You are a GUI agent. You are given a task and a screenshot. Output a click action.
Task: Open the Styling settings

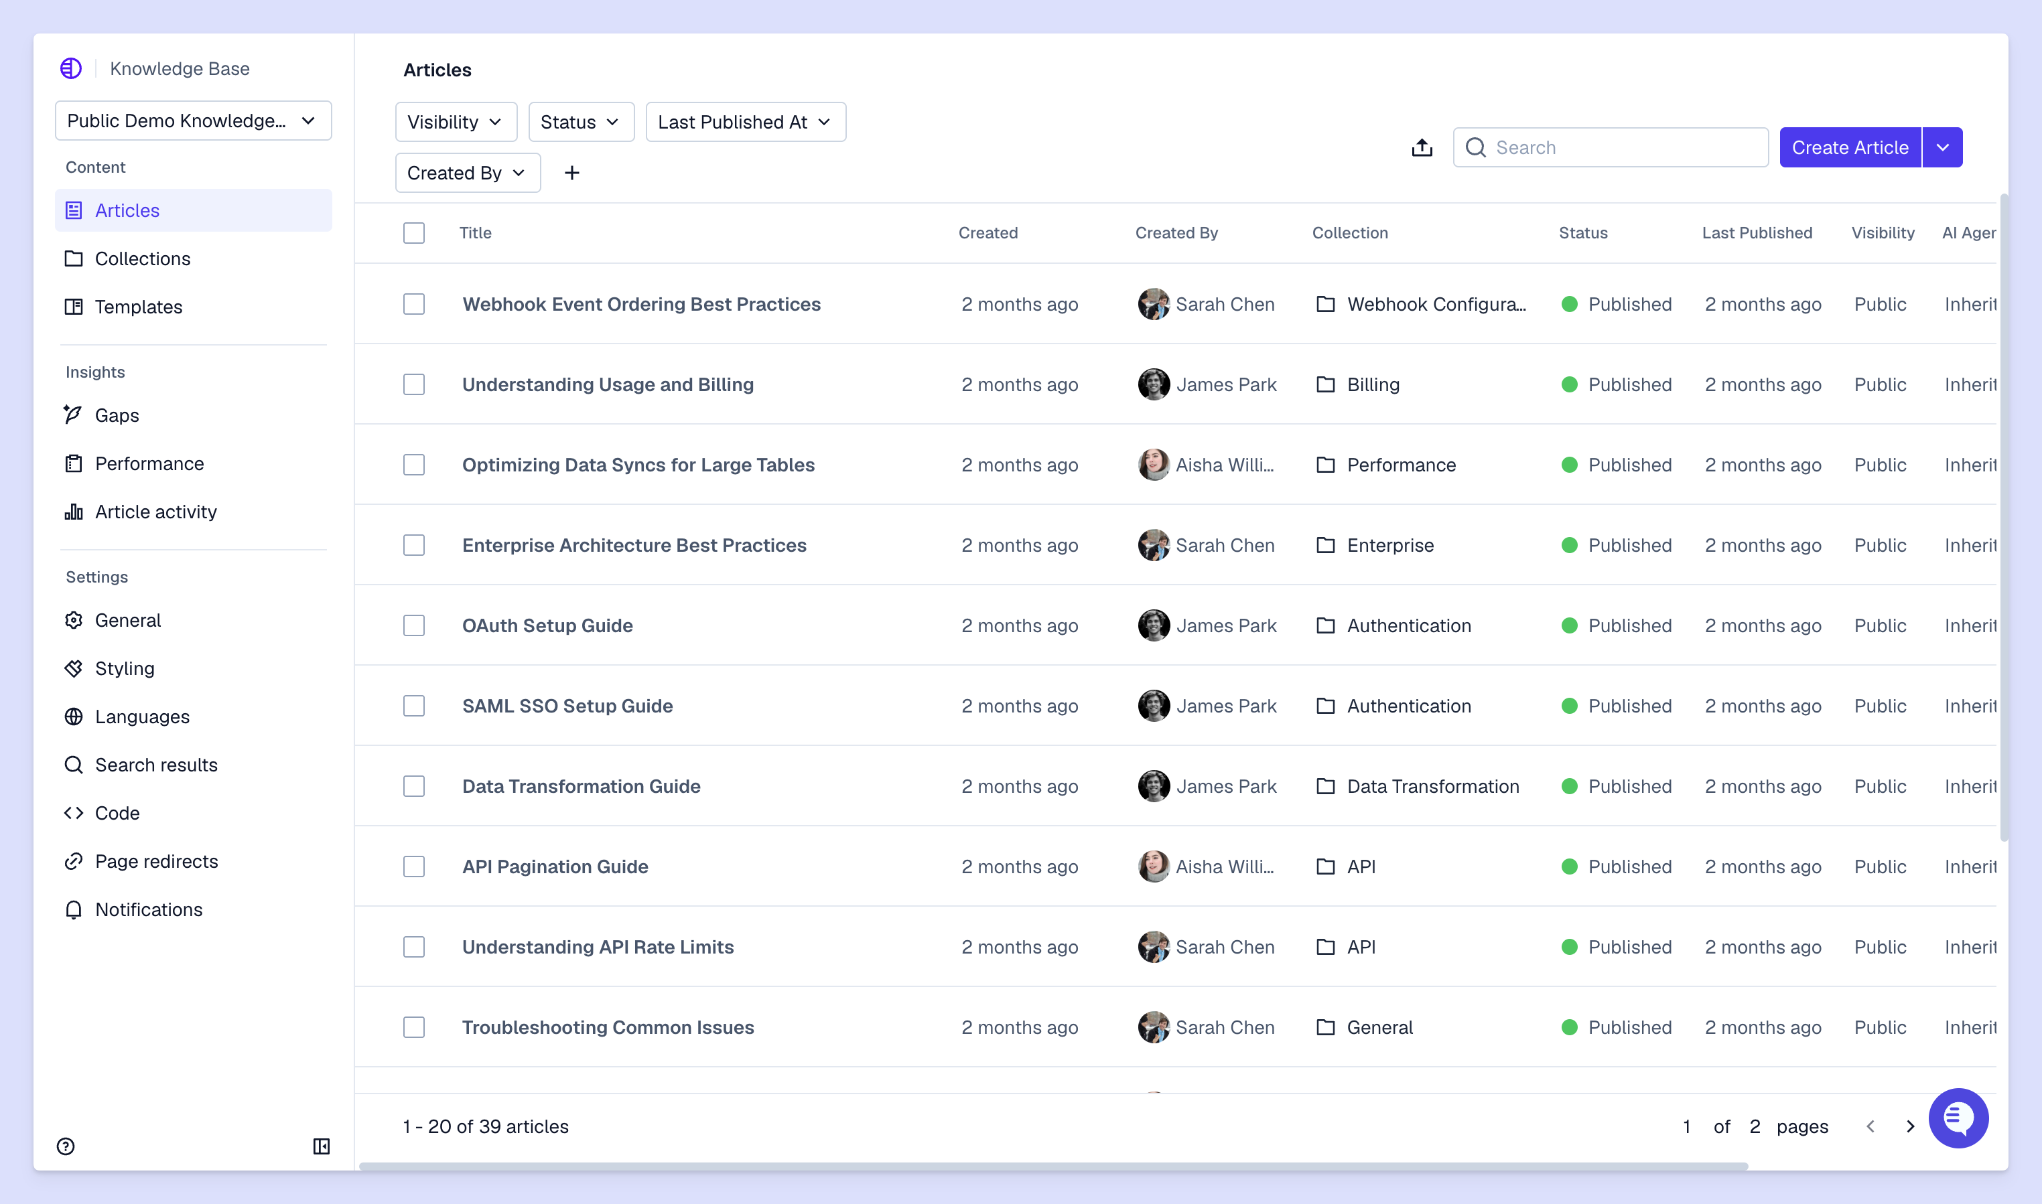(x=124, y=668)
